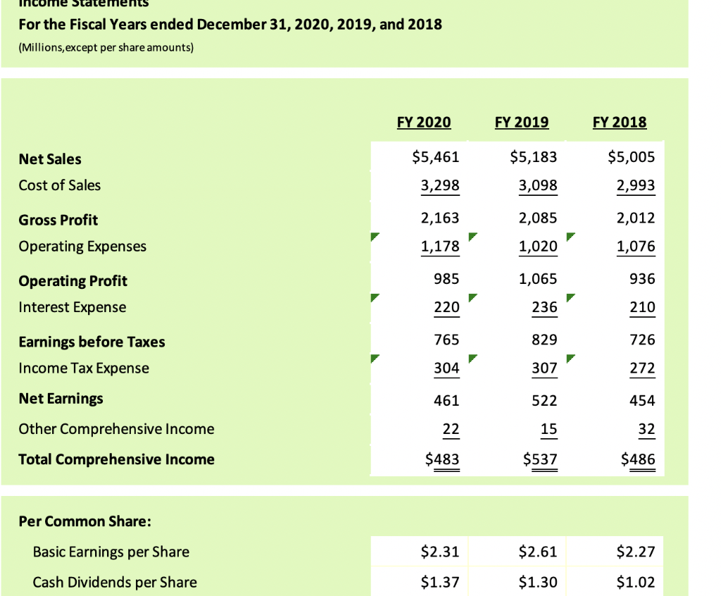
Task: Click the comment indicator on Income Tax Expense FY 2020
Action: point(375,359)
